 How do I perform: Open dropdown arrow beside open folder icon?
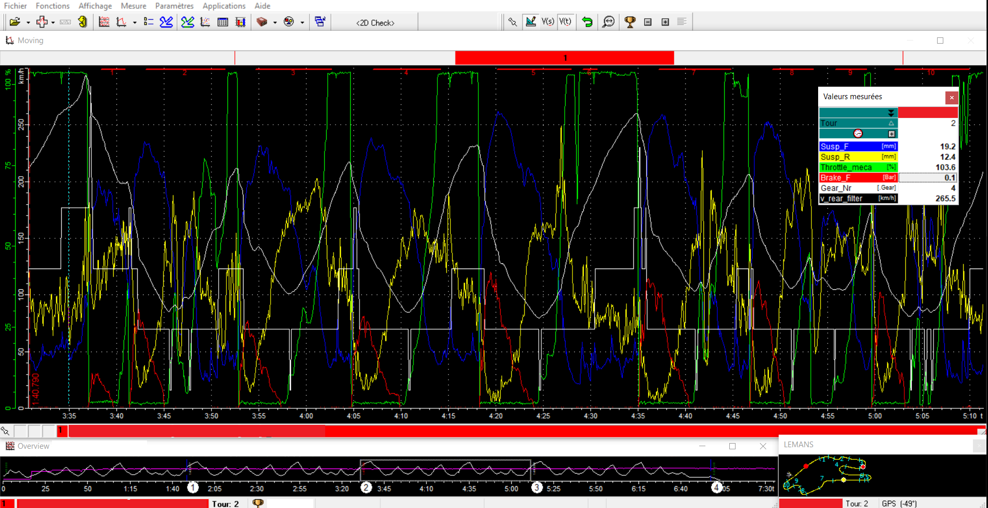click(28, 22)
